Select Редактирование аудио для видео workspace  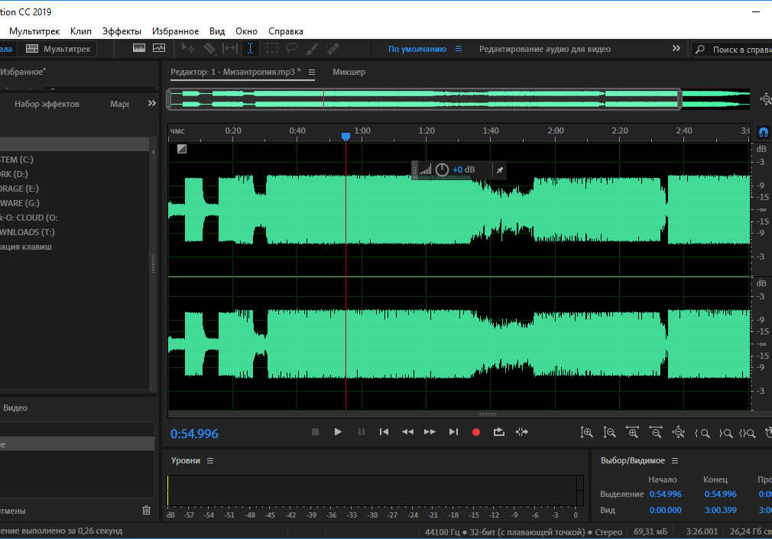pos(544,49)
